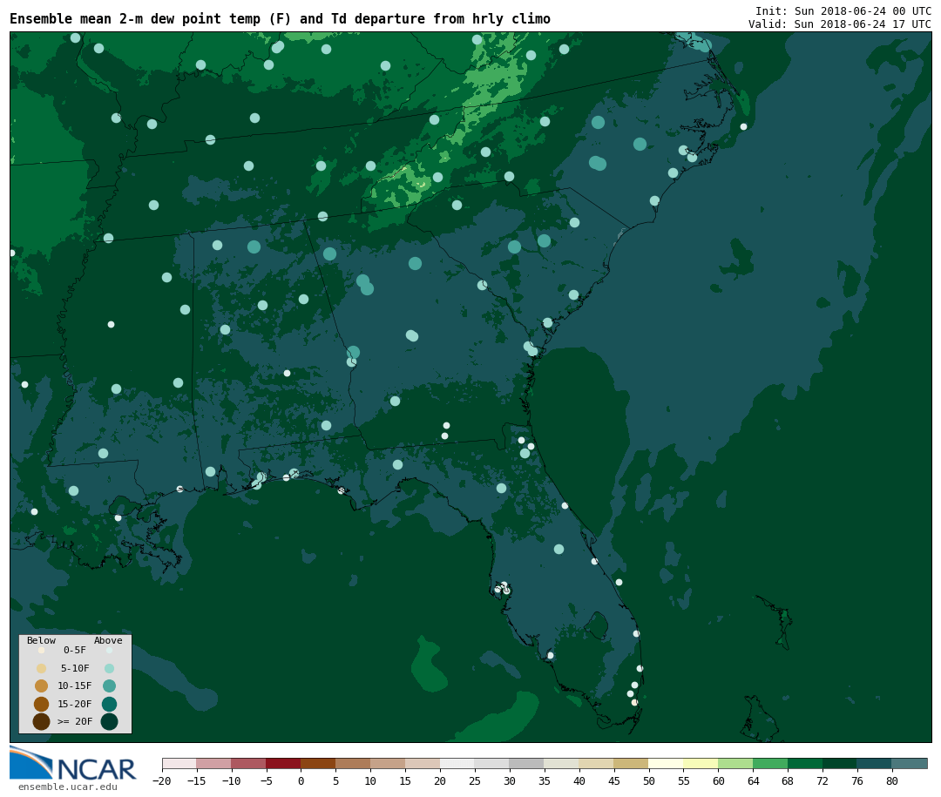The height and width of the screenshot is (797, 941).
Task: Pick the colorbar swatch between -5 and 0
Action: 284,764
